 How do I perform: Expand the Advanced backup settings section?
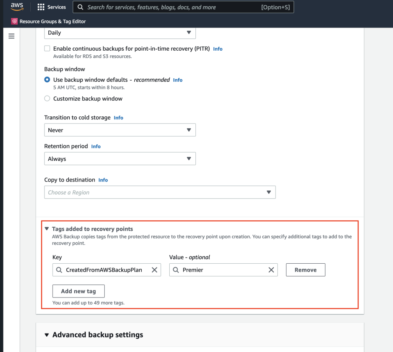(x=46, y=335)
